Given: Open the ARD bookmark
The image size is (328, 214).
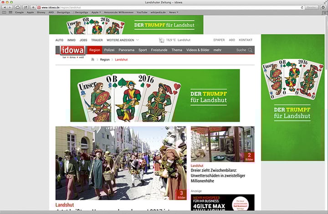Looking at the screenshot, I should tap(51, 12).
